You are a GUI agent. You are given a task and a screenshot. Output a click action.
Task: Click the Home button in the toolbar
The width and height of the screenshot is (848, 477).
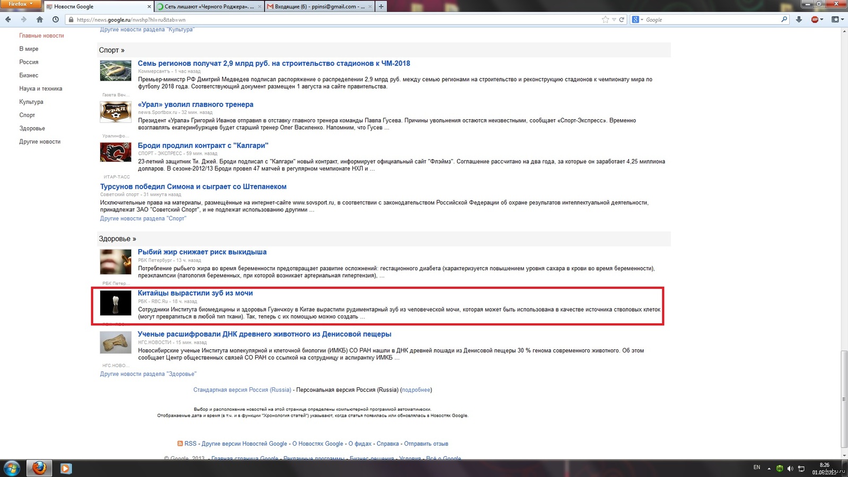(x=39, y=20)
